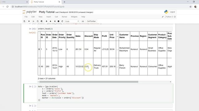Click the orders.head(2) code cell
This screenshot has height=111, width=199.
[x=105, y=29]
